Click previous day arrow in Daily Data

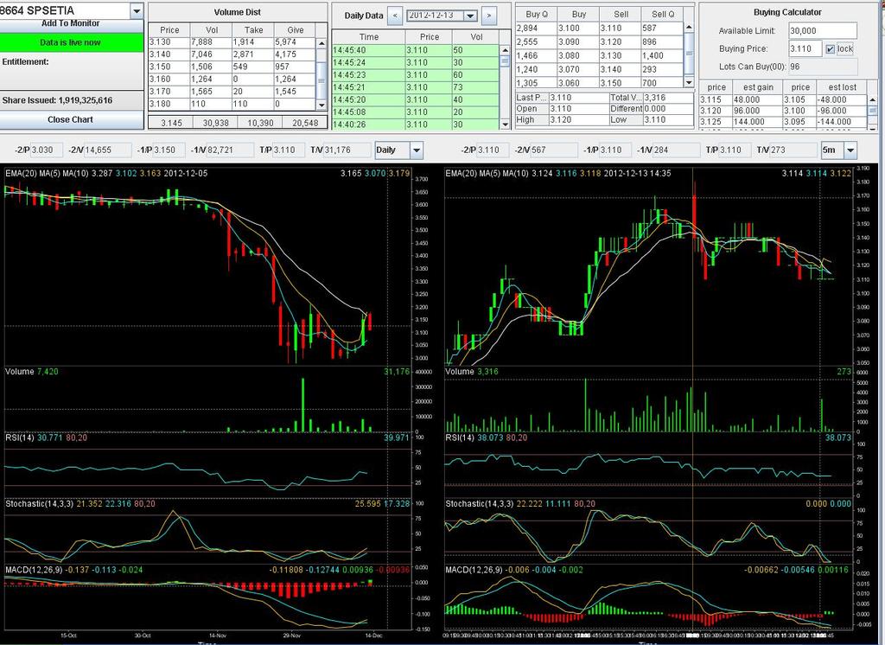point(394,16)
